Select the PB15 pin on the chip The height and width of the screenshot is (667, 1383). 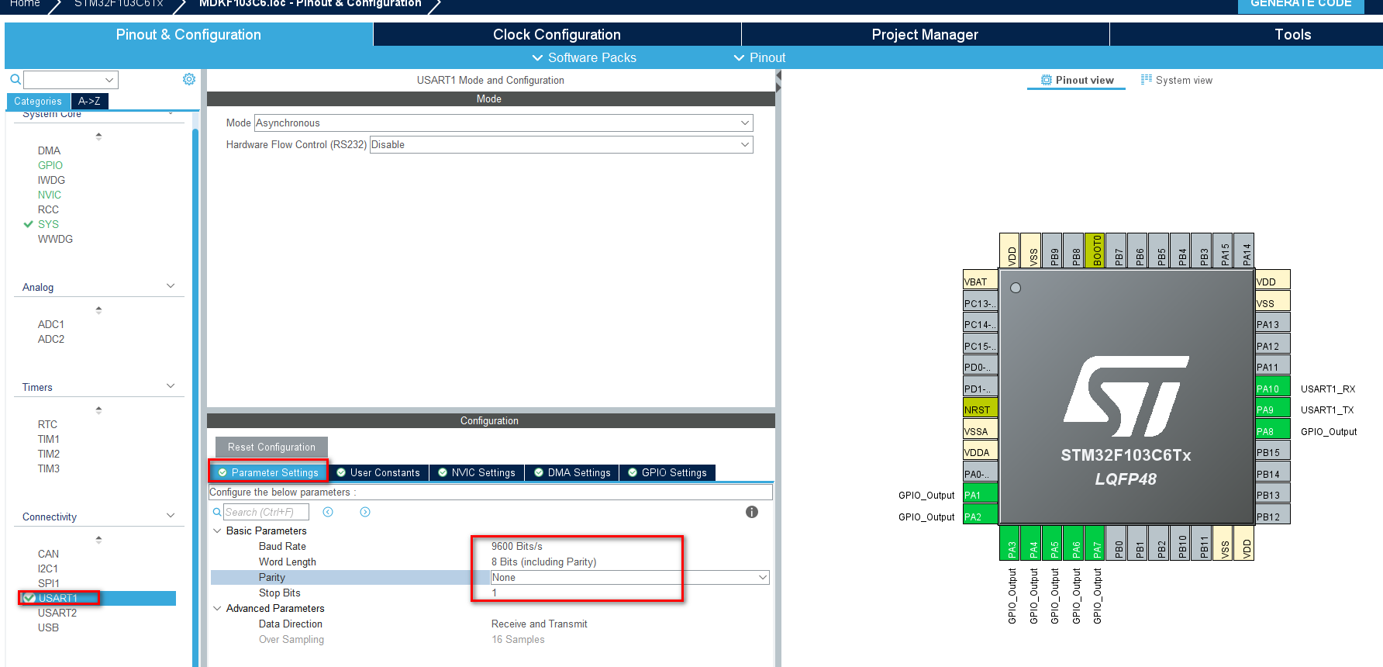[1272, 452]
